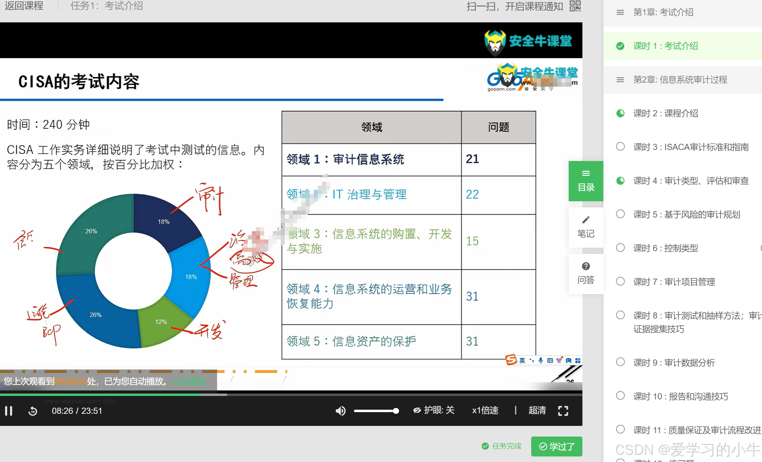Select lesson 6 控制类型 circle

pos(620,248)
